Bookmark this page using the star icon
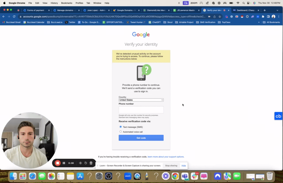Image resolution: width=283 pixels, height=183 pixels. point(220,16)
